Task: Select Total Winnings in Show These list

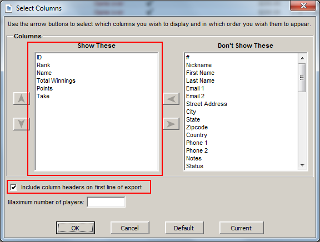Action: pos(56,80)
